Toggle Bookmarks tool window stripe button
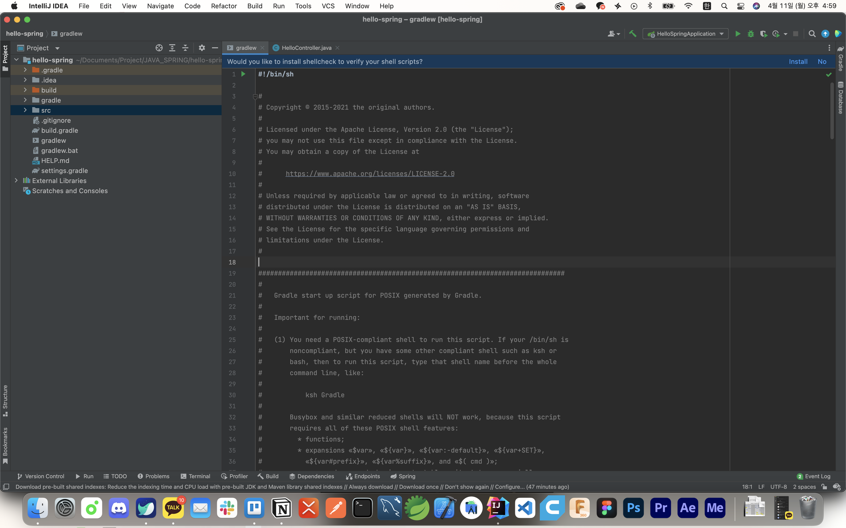846x528 pixels. point(5,445)
